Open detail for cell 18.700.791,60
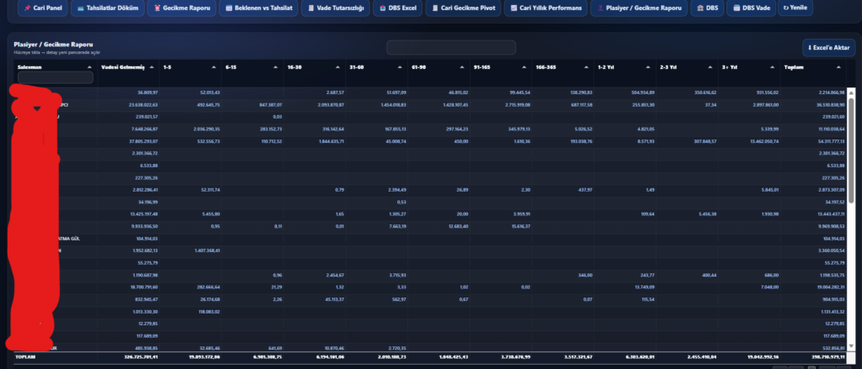The image size is (862, 369). tap(143, 287)
